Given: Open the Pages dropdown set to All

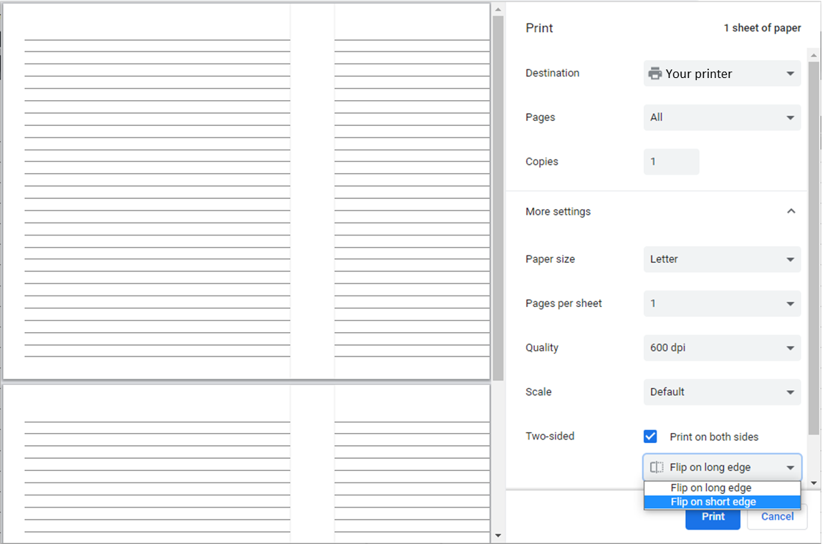Looking at the screenshot, I should (x=722, y=117).
